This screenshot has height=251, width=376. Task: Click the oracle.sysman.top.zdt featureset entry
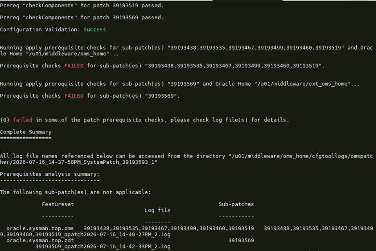[x=40, y=240]
